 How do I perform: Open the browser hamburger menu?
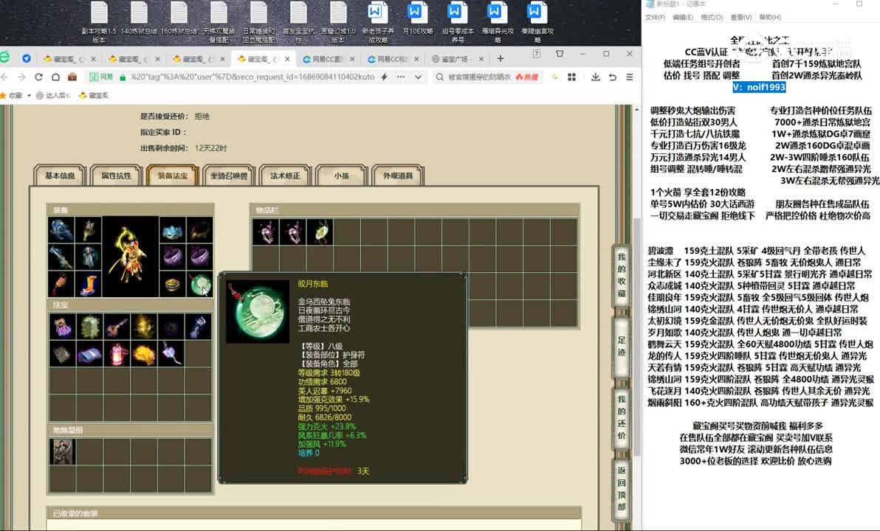coord(630,77)
